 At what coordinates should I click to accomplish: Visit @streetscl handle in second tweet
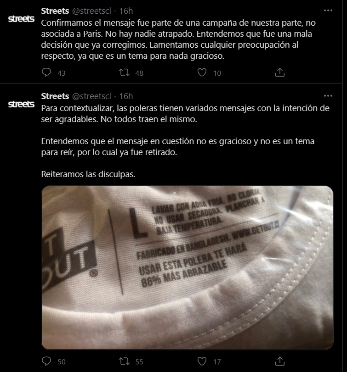click(x=91, y=96)
